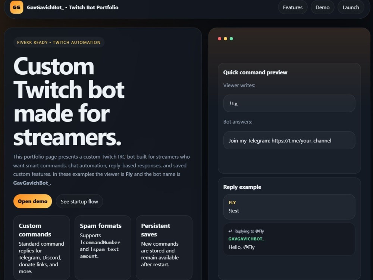Click the Reply example heading
The image size is (373, 280).
point(242,187)
